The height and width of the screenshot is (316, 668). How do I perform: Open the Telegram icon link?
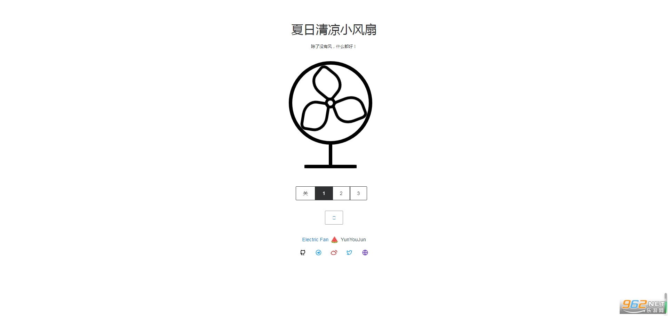point(318,253)
